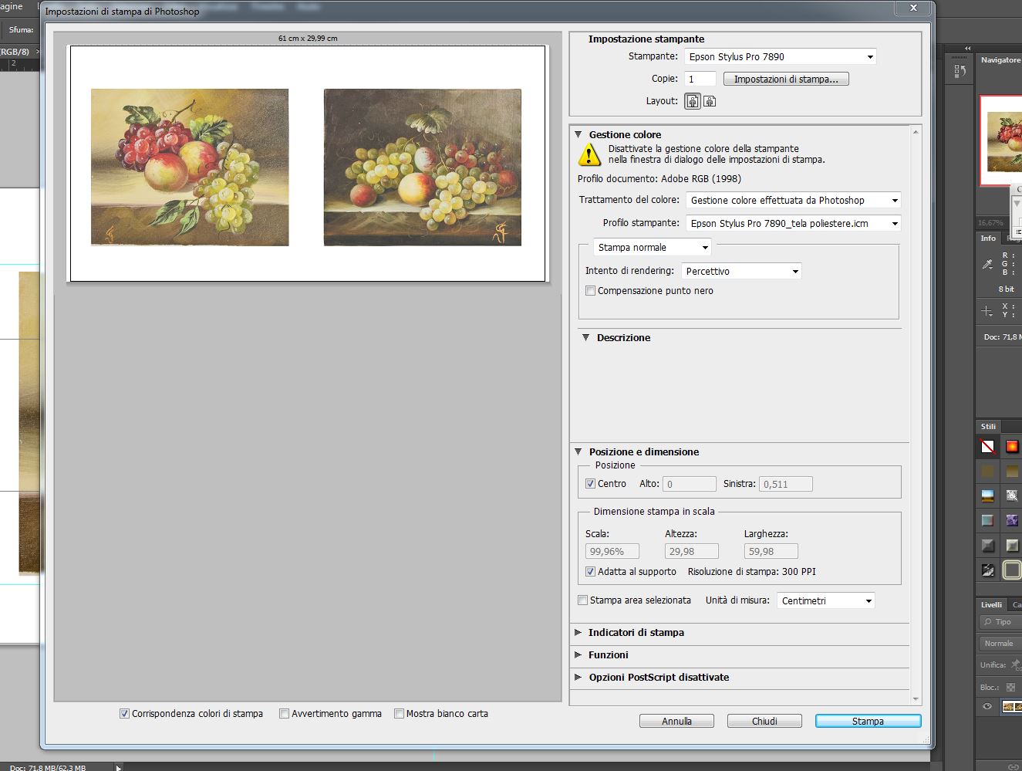The width and height of the screenshot is (1022, 771).
Task: Open the Tipo filter dropdown in Livelli
Action: [1000, 622]
